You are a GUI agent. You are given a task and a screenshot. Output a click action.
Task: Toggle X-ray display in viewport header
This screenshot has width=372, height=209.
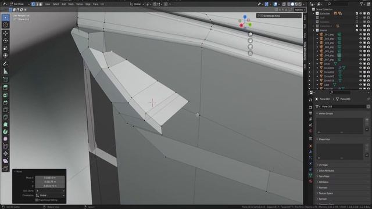coord(284,4)
